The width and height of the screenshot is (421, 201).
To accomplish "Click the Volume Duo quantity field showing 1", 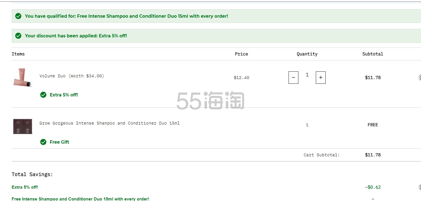I will tap(307, 75).
